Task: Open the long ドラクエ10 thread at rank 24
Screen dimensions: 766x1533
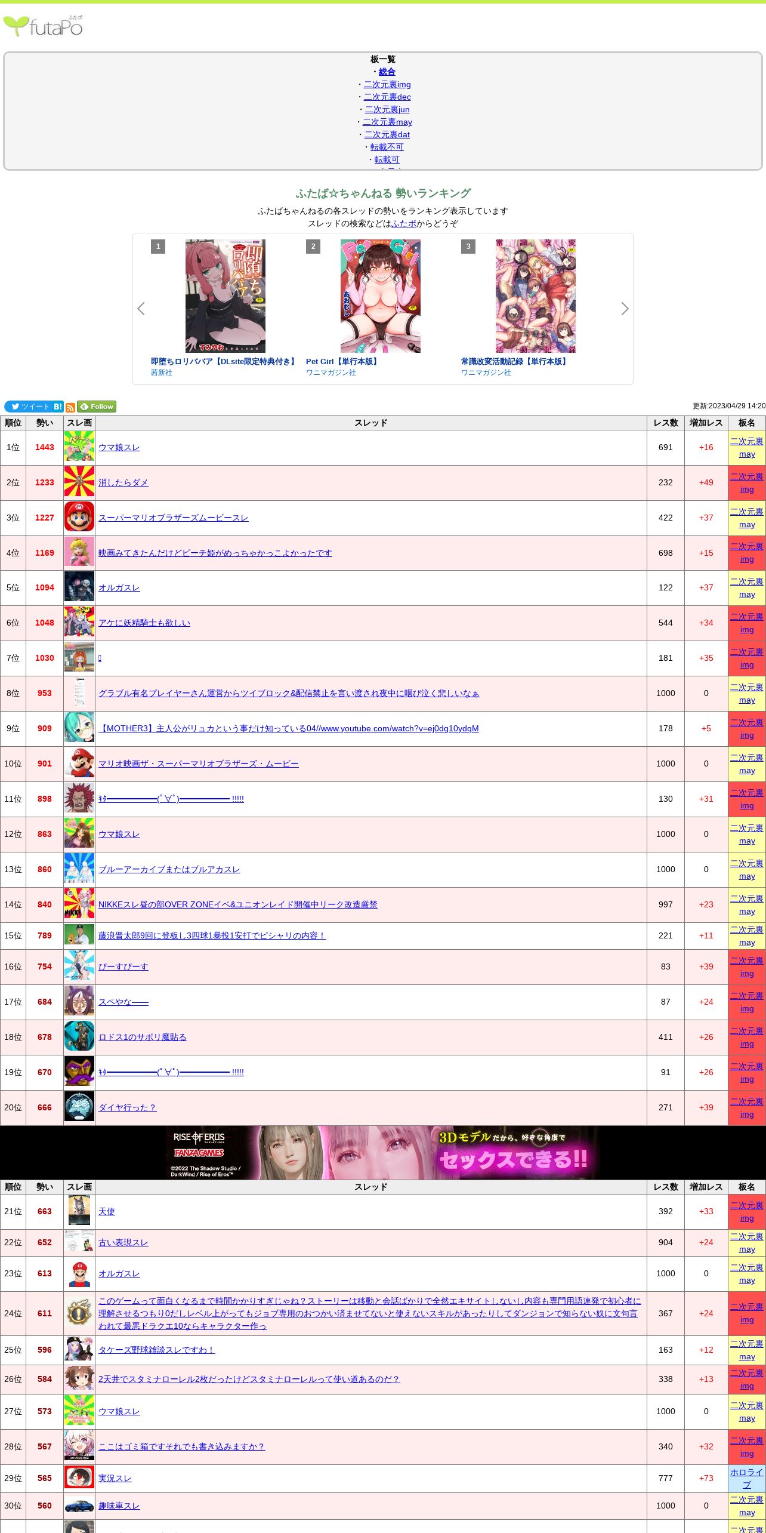Action: (x=370, y=1313)
